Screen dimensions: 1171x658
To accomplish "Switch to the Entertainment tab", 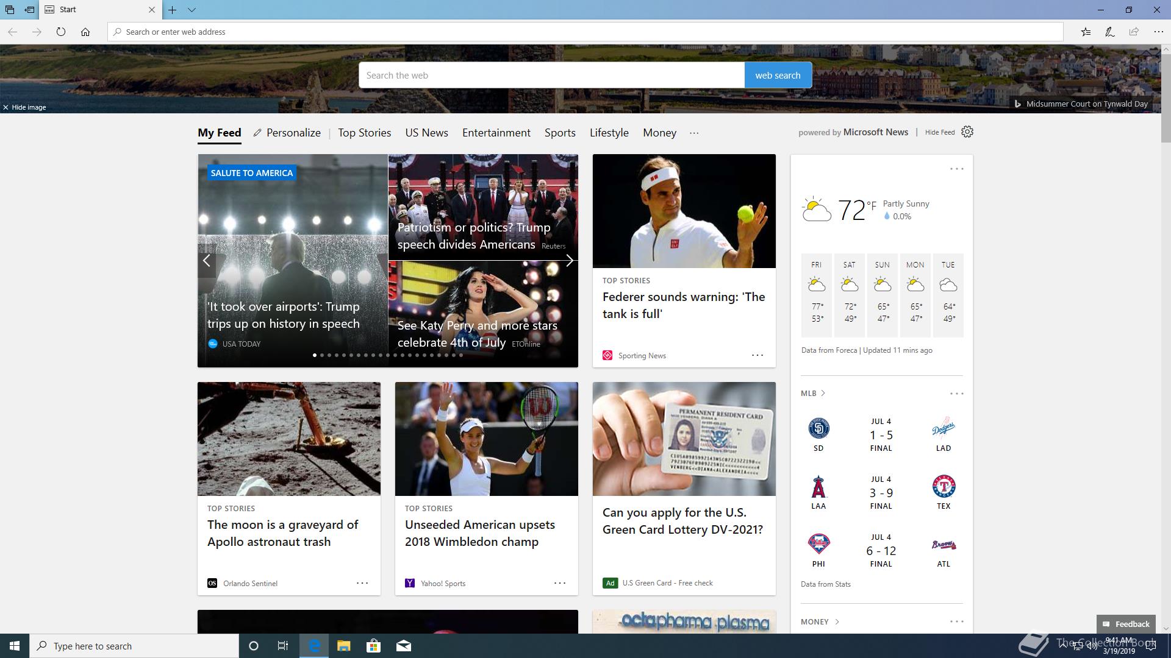I will pos(496,133).
